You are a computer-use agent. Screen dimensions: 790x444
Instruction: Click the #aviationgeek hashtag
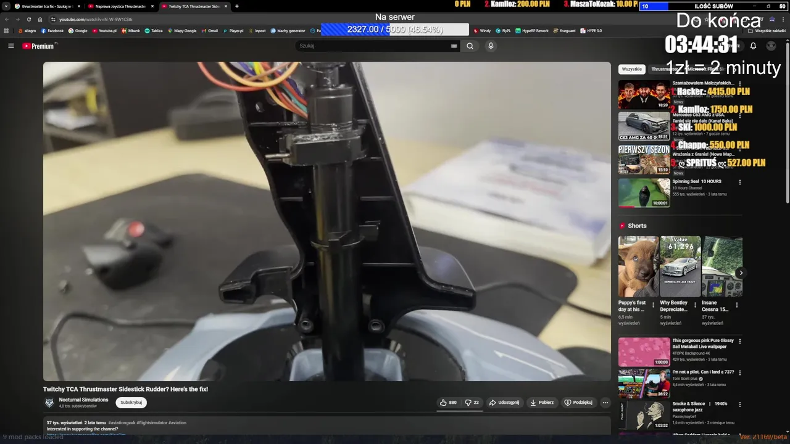[121, 423]
